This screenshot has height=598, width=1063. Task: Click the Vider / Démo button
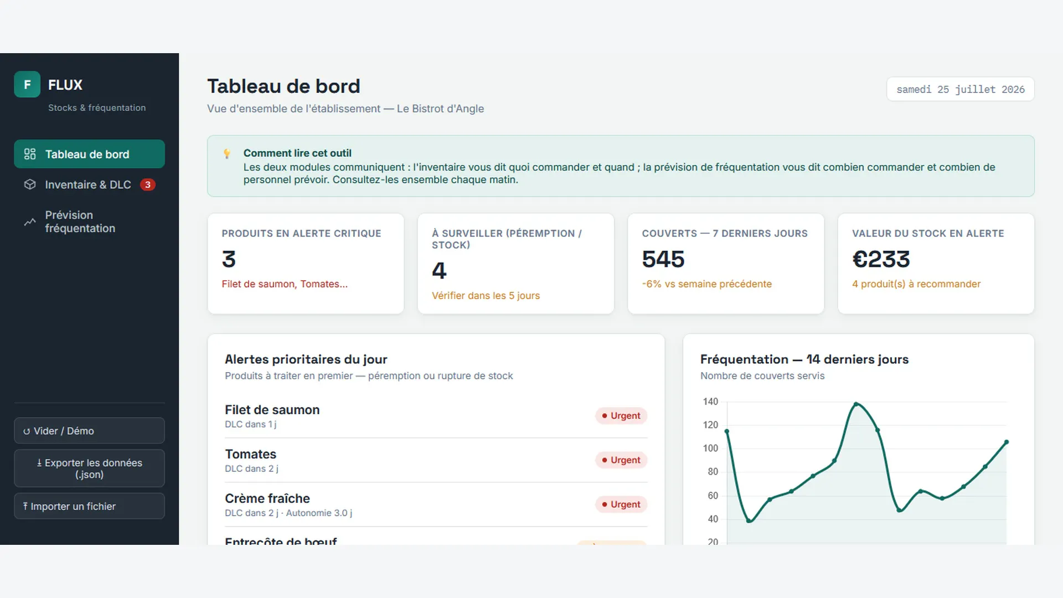coord(89,431)
